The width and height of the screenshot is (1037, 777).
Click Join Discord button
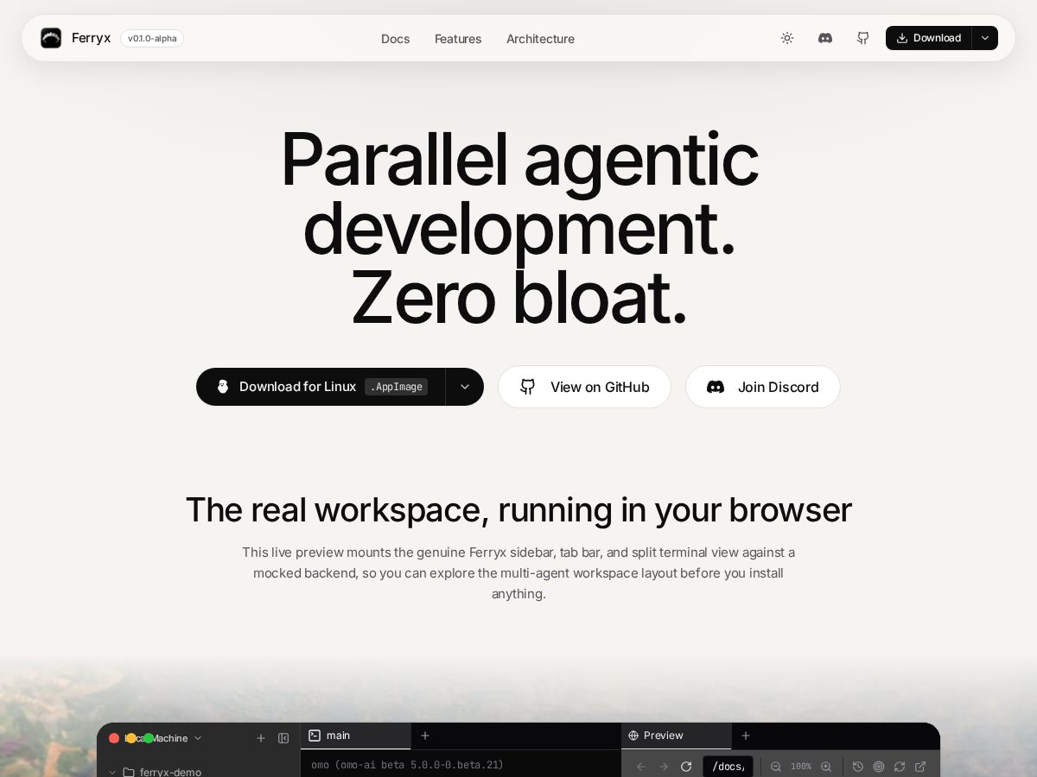[763, 387]
